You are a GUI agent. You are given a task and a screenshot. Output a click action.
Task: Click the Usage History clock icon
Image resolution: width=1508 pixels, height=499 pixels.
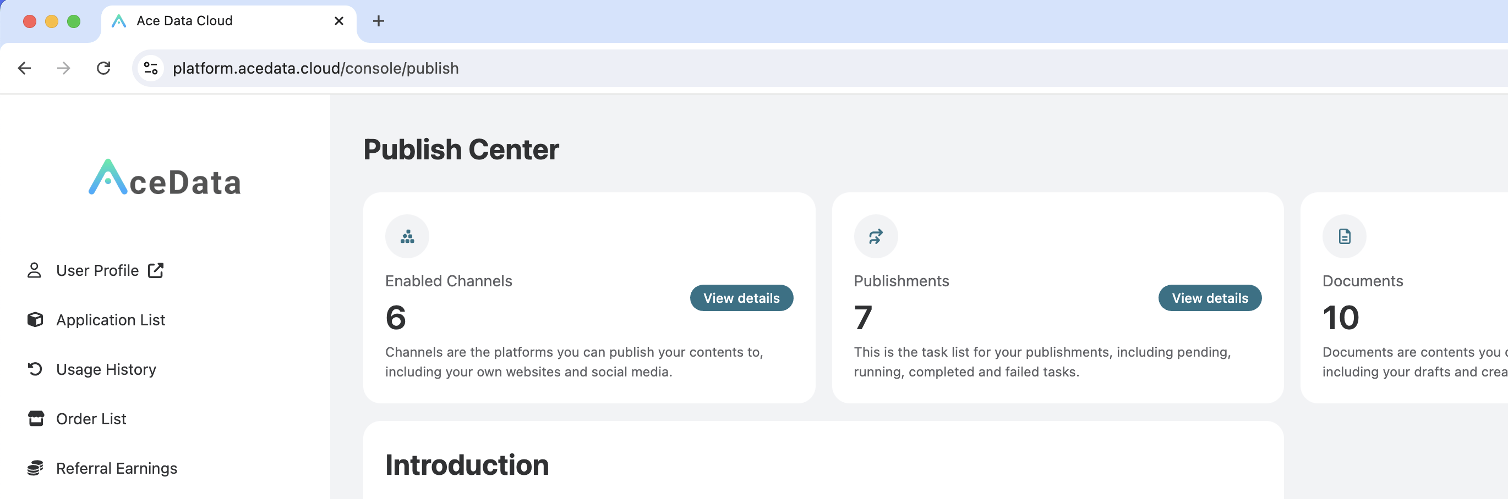pyautogui.click(x=35, y=369)
